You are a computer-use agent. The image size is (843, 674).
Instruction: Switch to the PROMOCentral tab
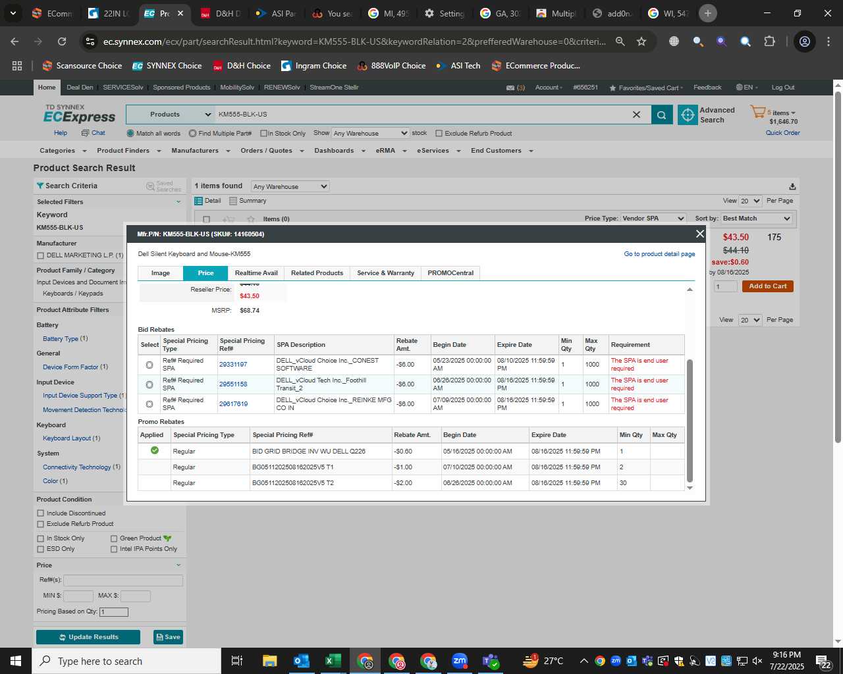[x=450, y=273]
